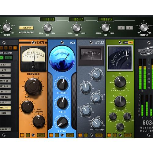
Task: Toggle MSTR button on the C671 band
Action: [41, 135]
